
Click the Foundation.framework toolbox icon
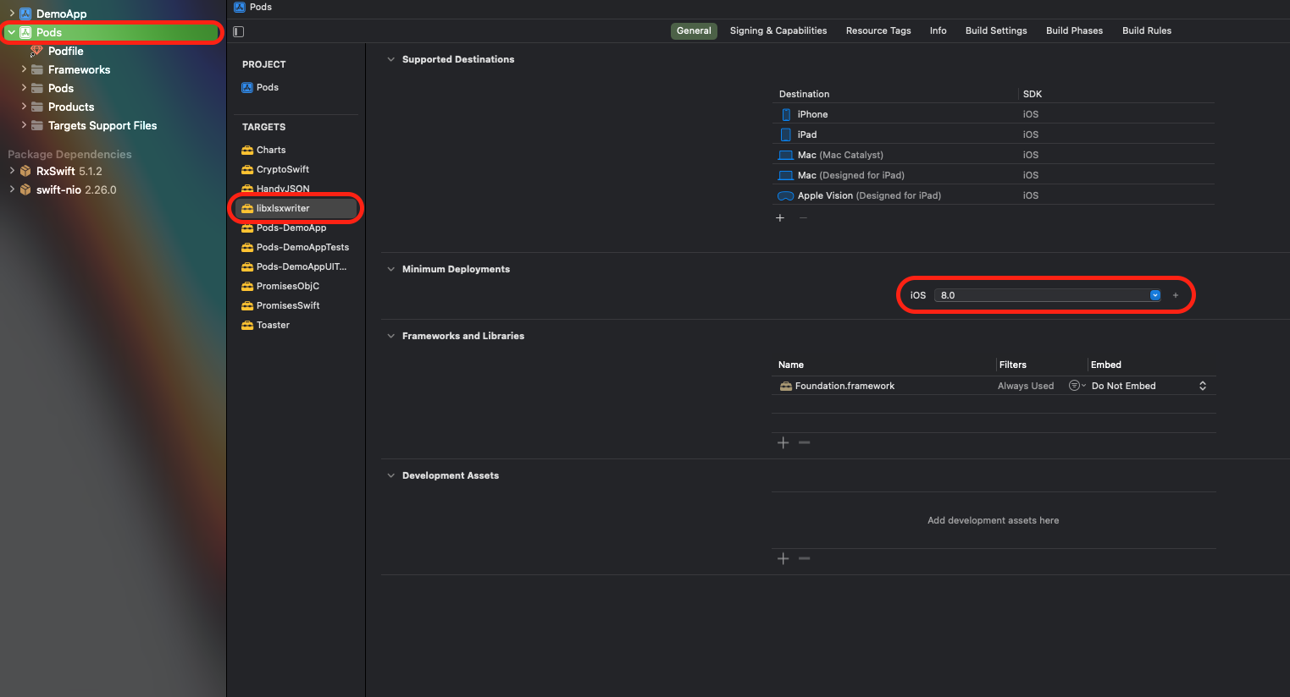point(786,386)
